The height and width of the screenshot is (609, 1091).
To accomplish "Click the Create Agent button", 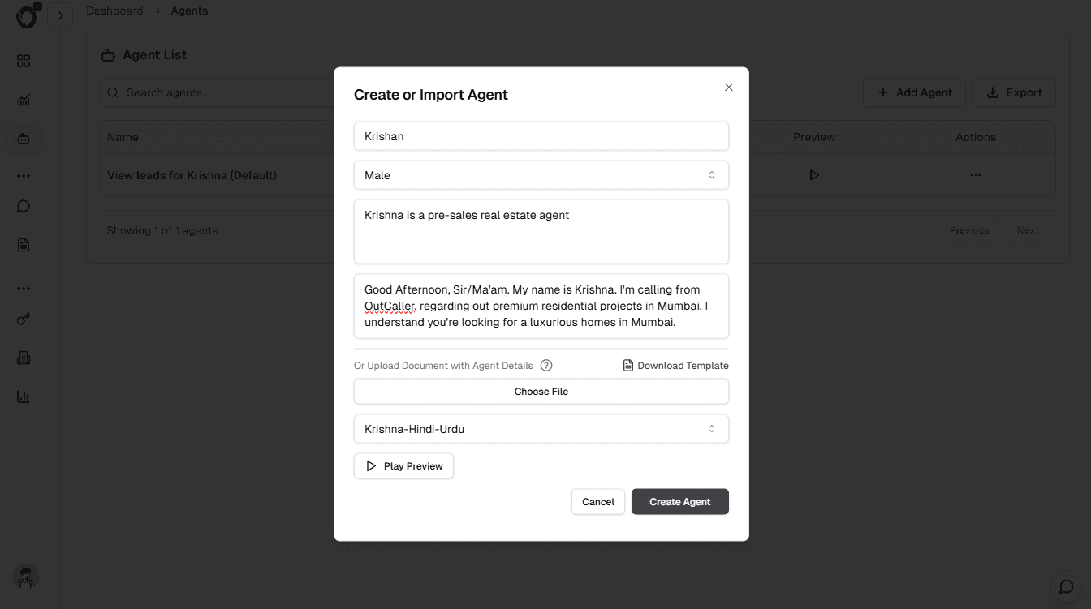I will (679, 502).
